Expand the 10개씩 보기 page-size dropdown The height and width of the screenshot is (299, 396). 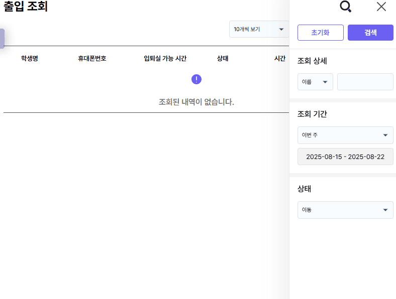259,29
